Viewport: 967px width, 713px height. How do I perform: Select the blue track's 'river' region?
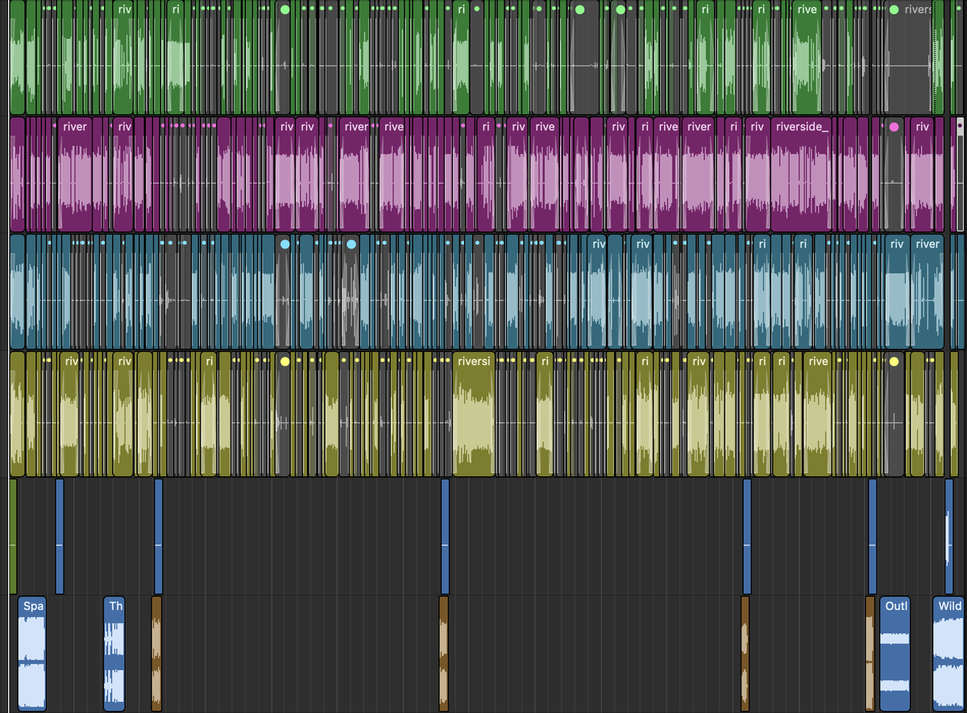click(x=927, y=292)
